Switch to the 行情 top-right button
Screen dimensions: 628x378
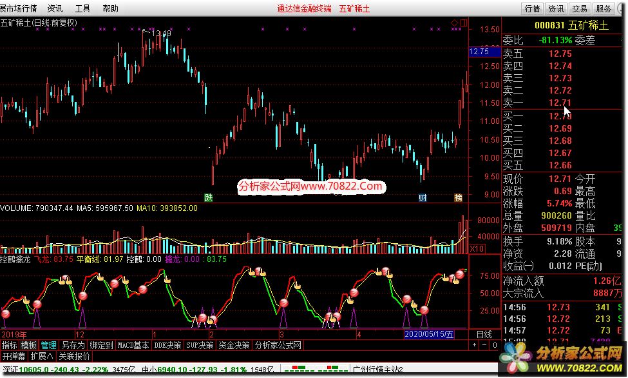532,8
